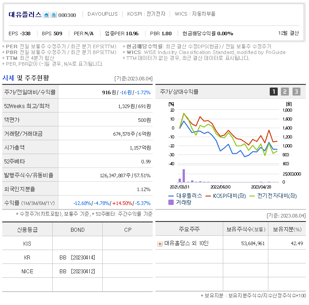This screenshot has height=305, width=309.
Task: Click the 1,329원/691원 52-week range
Action: tap(134, 106)
